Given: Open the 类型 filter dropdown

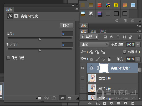Looking at the screenshot, I should 89,37.
